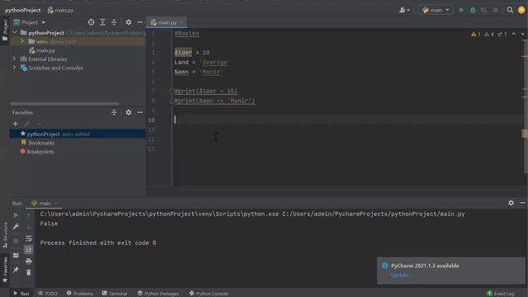Start debugging with the bug icon
This screenshot has width=528, height=297.
point(473,10)
